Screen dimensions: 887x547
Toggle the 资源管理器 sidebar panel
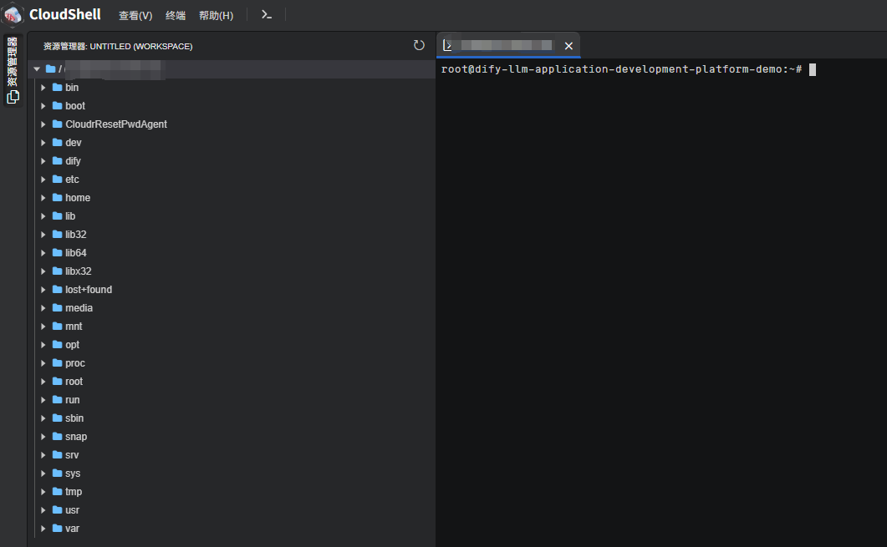(x=13, y=70)
